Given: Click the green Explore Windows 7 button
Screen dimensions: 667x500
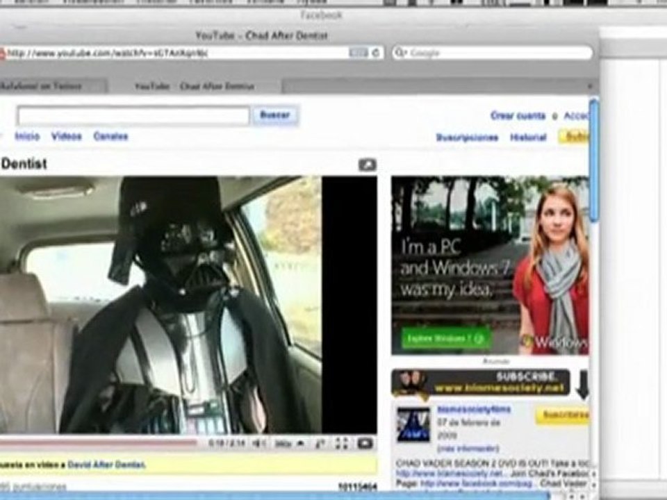Looking at the screenshot, I should (x=445, y=338).
